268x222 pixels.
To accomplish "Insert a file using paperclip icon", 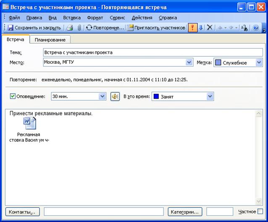I will coord(79,28).
